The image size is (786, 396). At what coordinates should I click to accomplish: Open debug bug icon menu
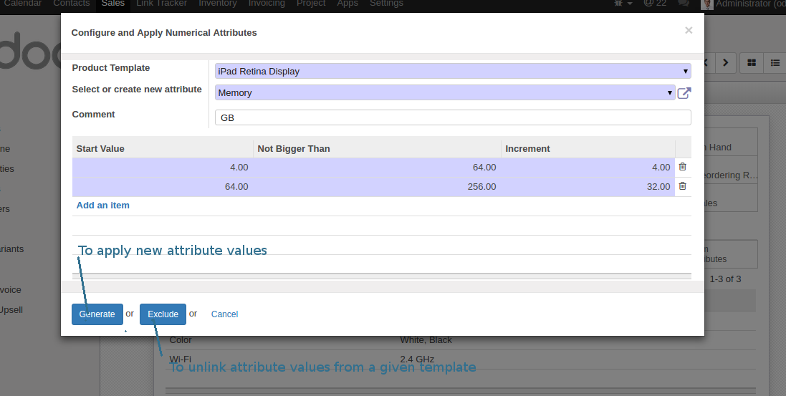pyautogui.click(x=623, y=4)
